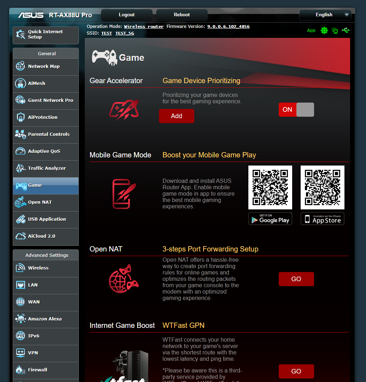
Task: Click the Reboot button
Action: point(182,15)
